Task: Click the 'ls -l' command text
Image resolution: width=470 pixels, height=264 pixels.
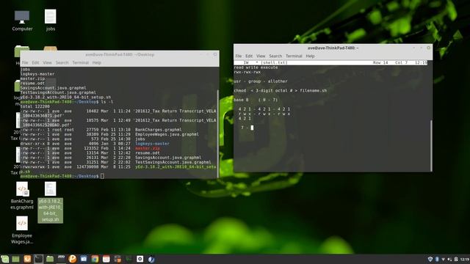Action: (107, 102)
